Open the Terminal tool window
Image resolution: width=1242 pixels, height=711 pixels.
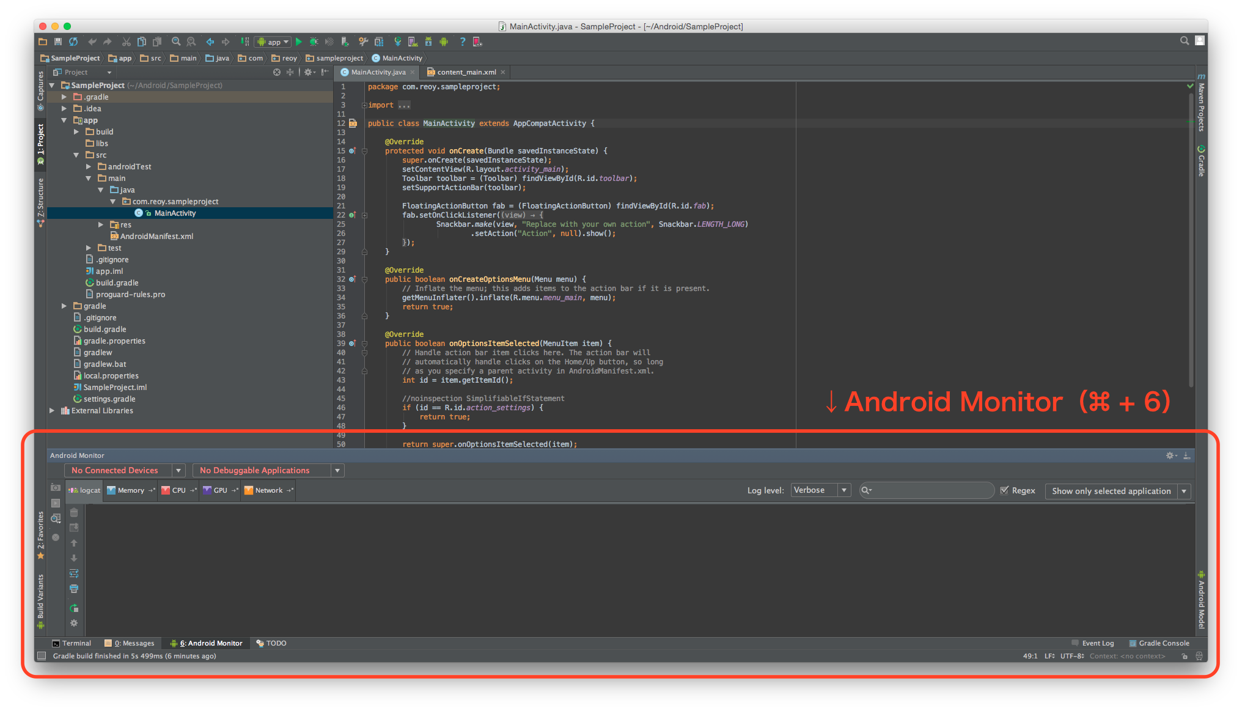tap(72, 643)
